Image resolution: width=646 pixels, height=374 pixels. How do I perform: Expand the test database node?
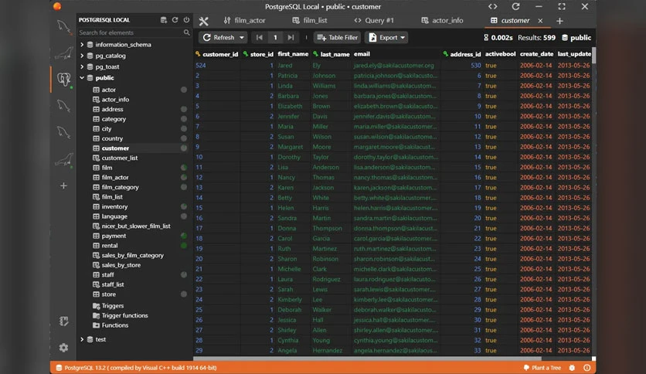click(82, 339)
